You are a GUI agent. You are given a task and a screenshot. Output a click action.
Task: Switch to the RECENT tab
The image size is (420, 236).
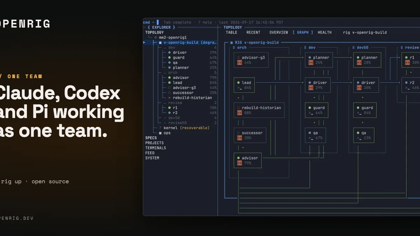253,33
